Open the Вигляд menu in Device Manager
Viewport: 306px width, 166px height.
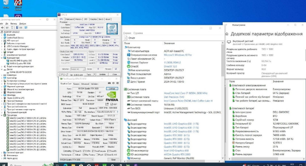[14, 24]
